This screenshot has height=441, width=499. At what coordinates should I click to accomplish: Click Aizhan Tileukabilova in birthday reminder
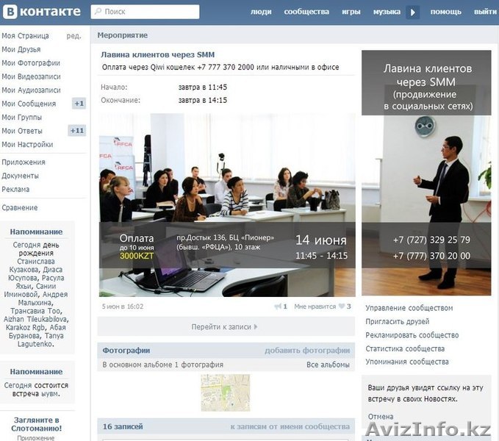pyautogui.click(x=36, y=319)
